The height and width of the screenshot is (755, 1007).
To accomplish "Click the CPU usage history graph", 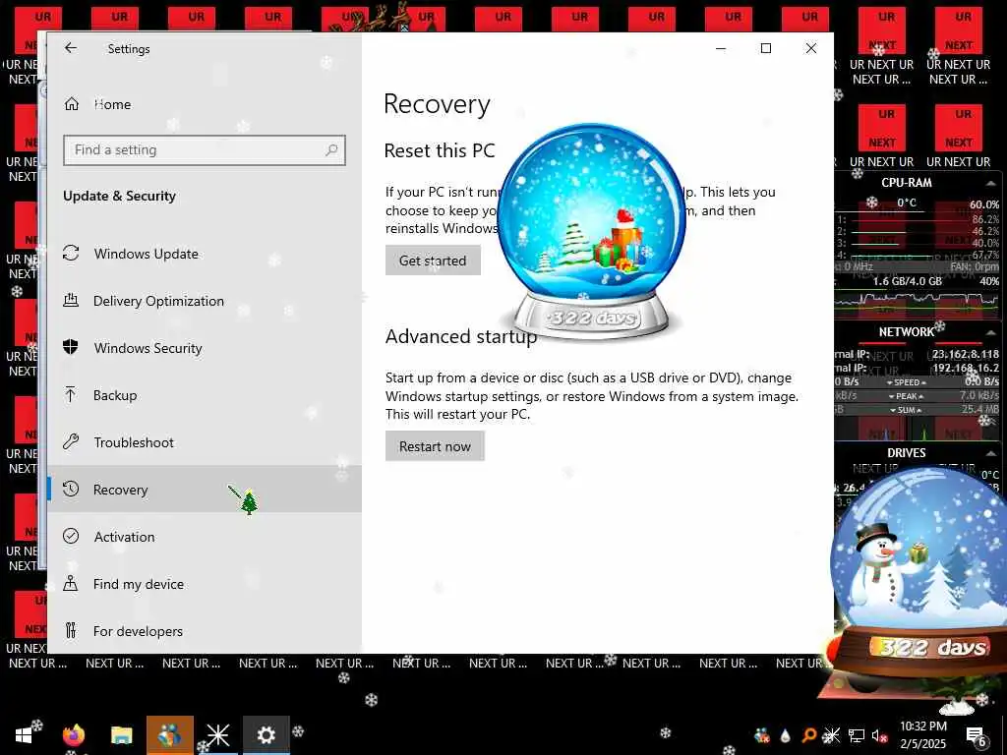I will tap(918, 302).
